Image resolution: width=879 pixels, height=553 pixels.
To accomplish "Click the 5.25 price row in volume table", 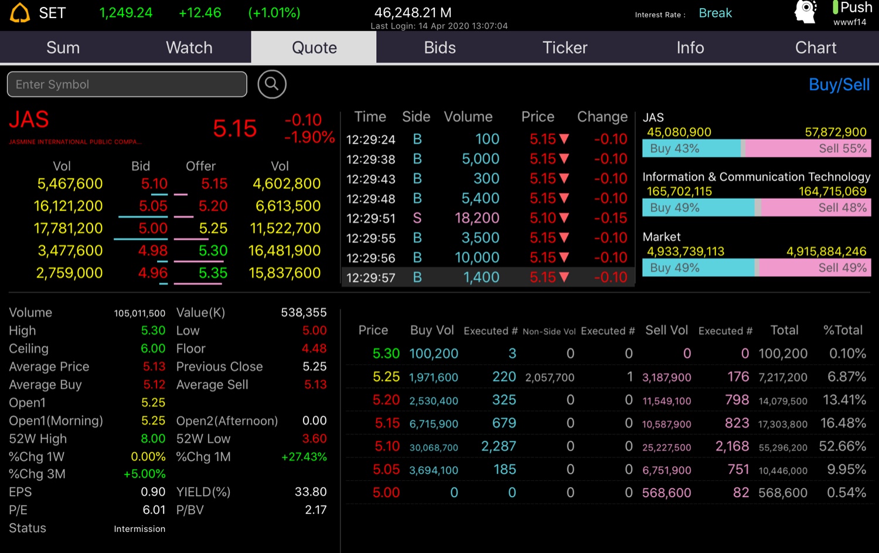I will (x=609, y=377).
